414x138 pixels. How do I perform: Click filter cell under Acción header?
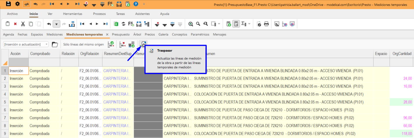coord(19,62)
